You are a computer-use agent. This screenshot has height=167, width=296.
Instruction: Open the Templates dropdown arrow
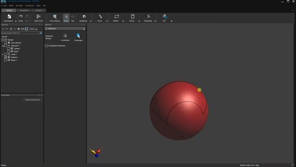155,21
